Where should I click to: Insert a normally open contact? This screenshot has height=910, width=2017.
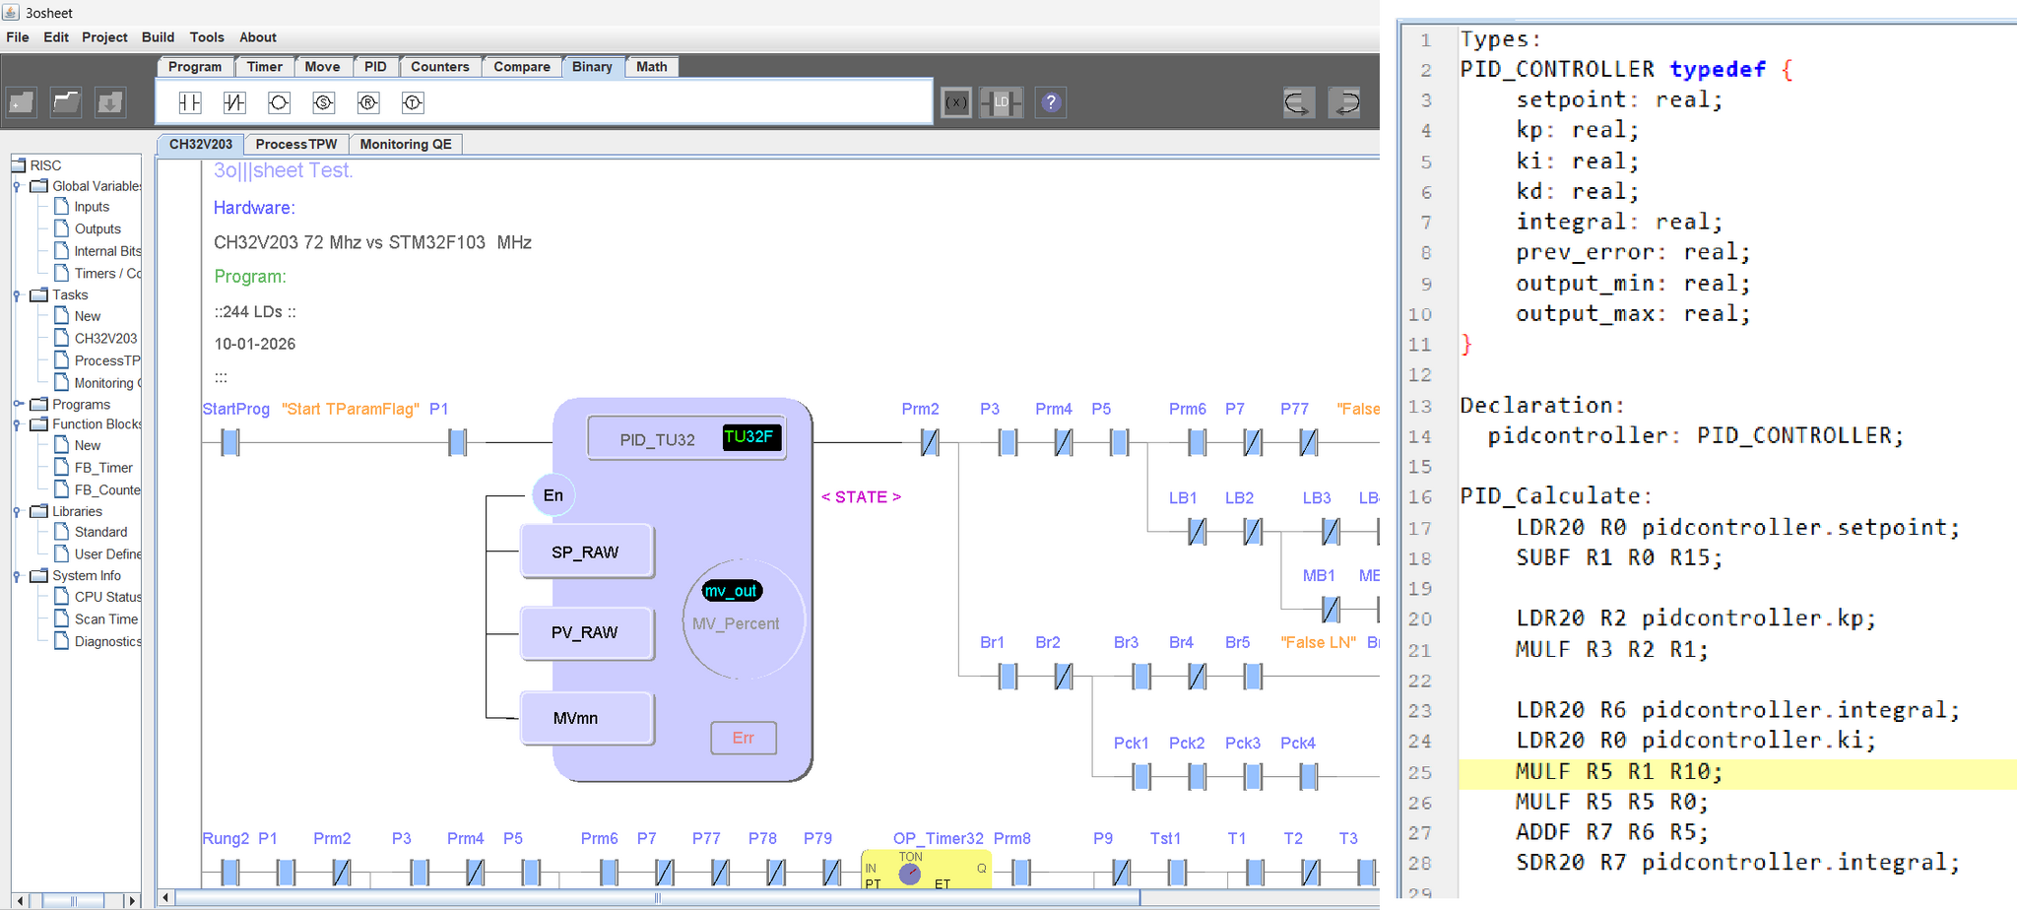pos(190,102)
